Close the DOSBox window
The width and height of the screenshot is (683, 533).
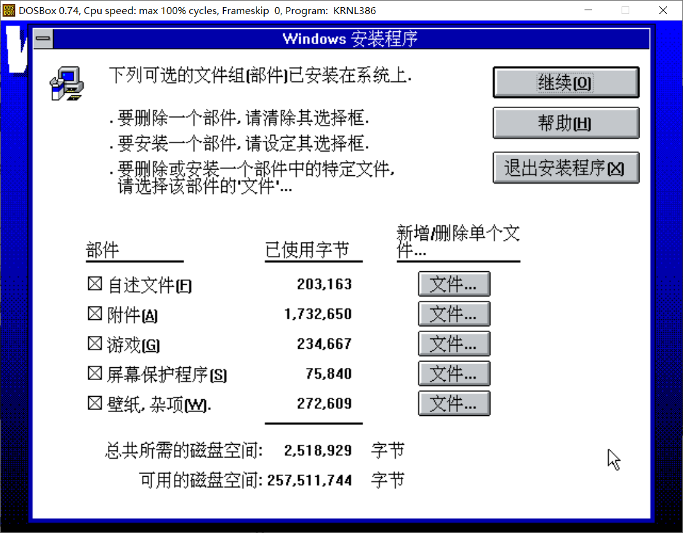tap(663, 10)
